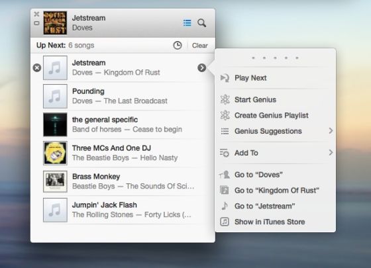Click the Kingdom of Rust album art in header

[x=55, y=23]
